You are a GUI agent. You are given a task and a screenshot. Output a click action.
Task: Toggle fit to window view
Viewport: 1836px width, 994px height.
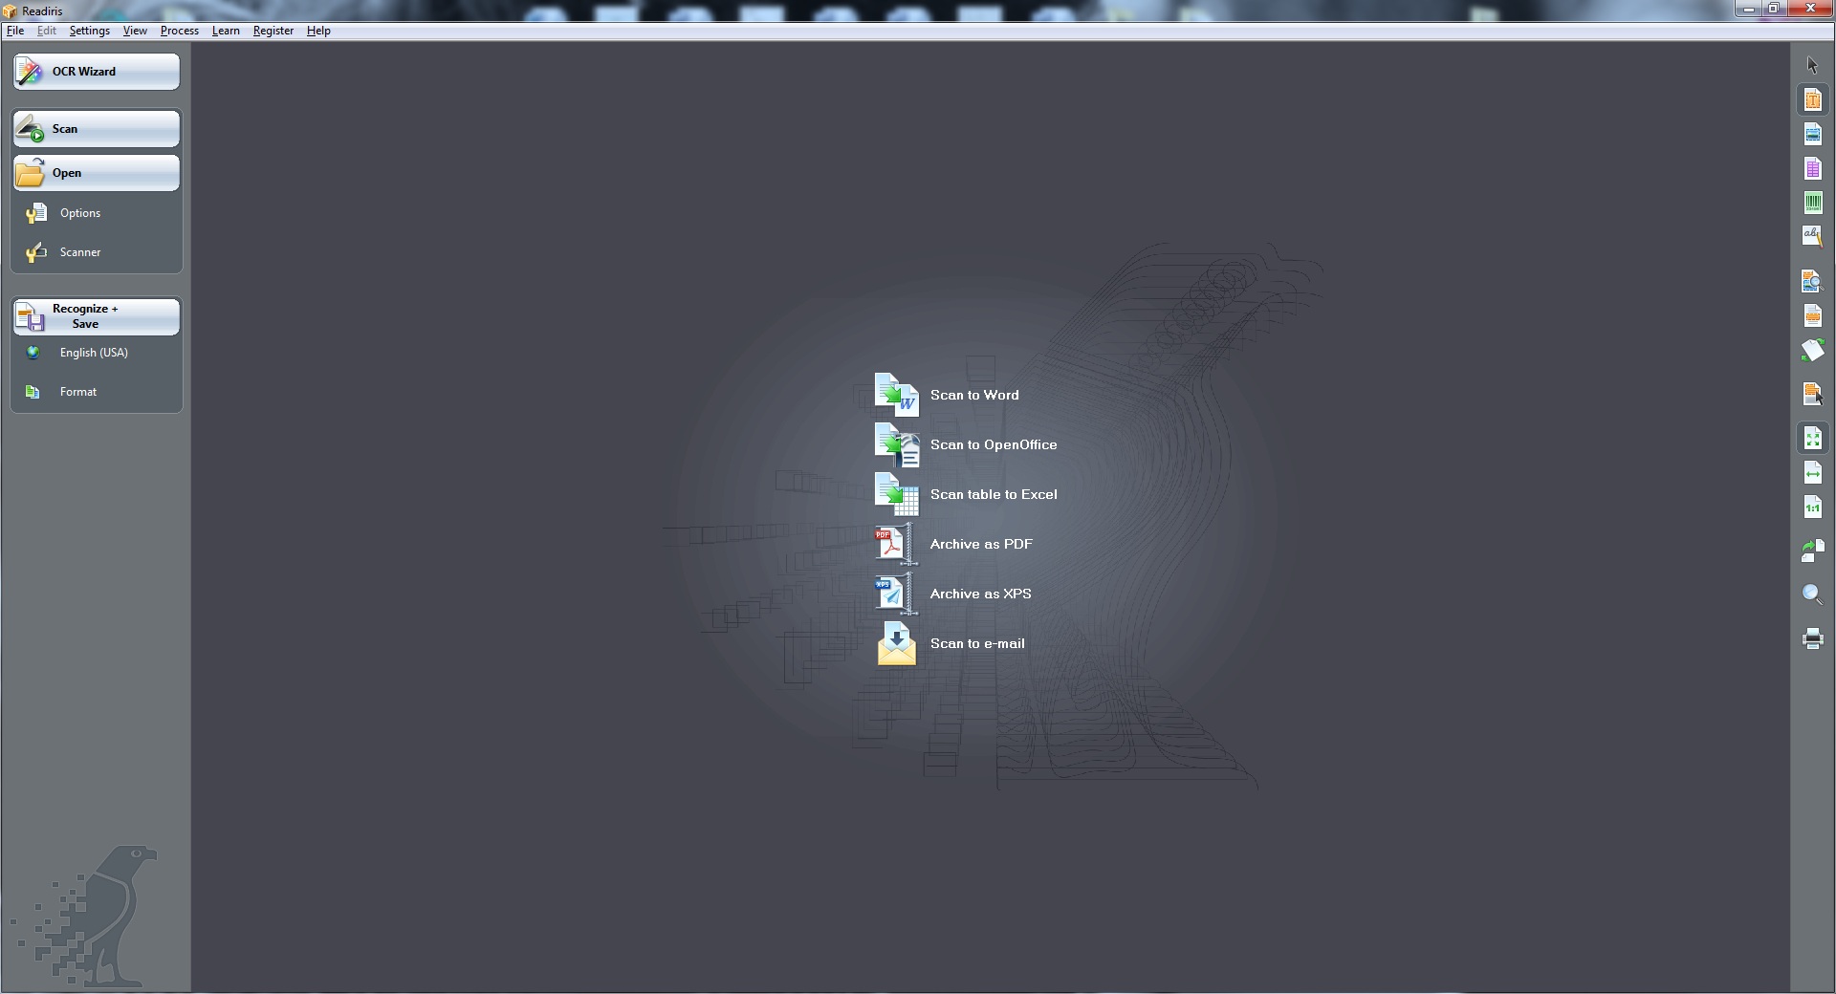point(1812,438)
